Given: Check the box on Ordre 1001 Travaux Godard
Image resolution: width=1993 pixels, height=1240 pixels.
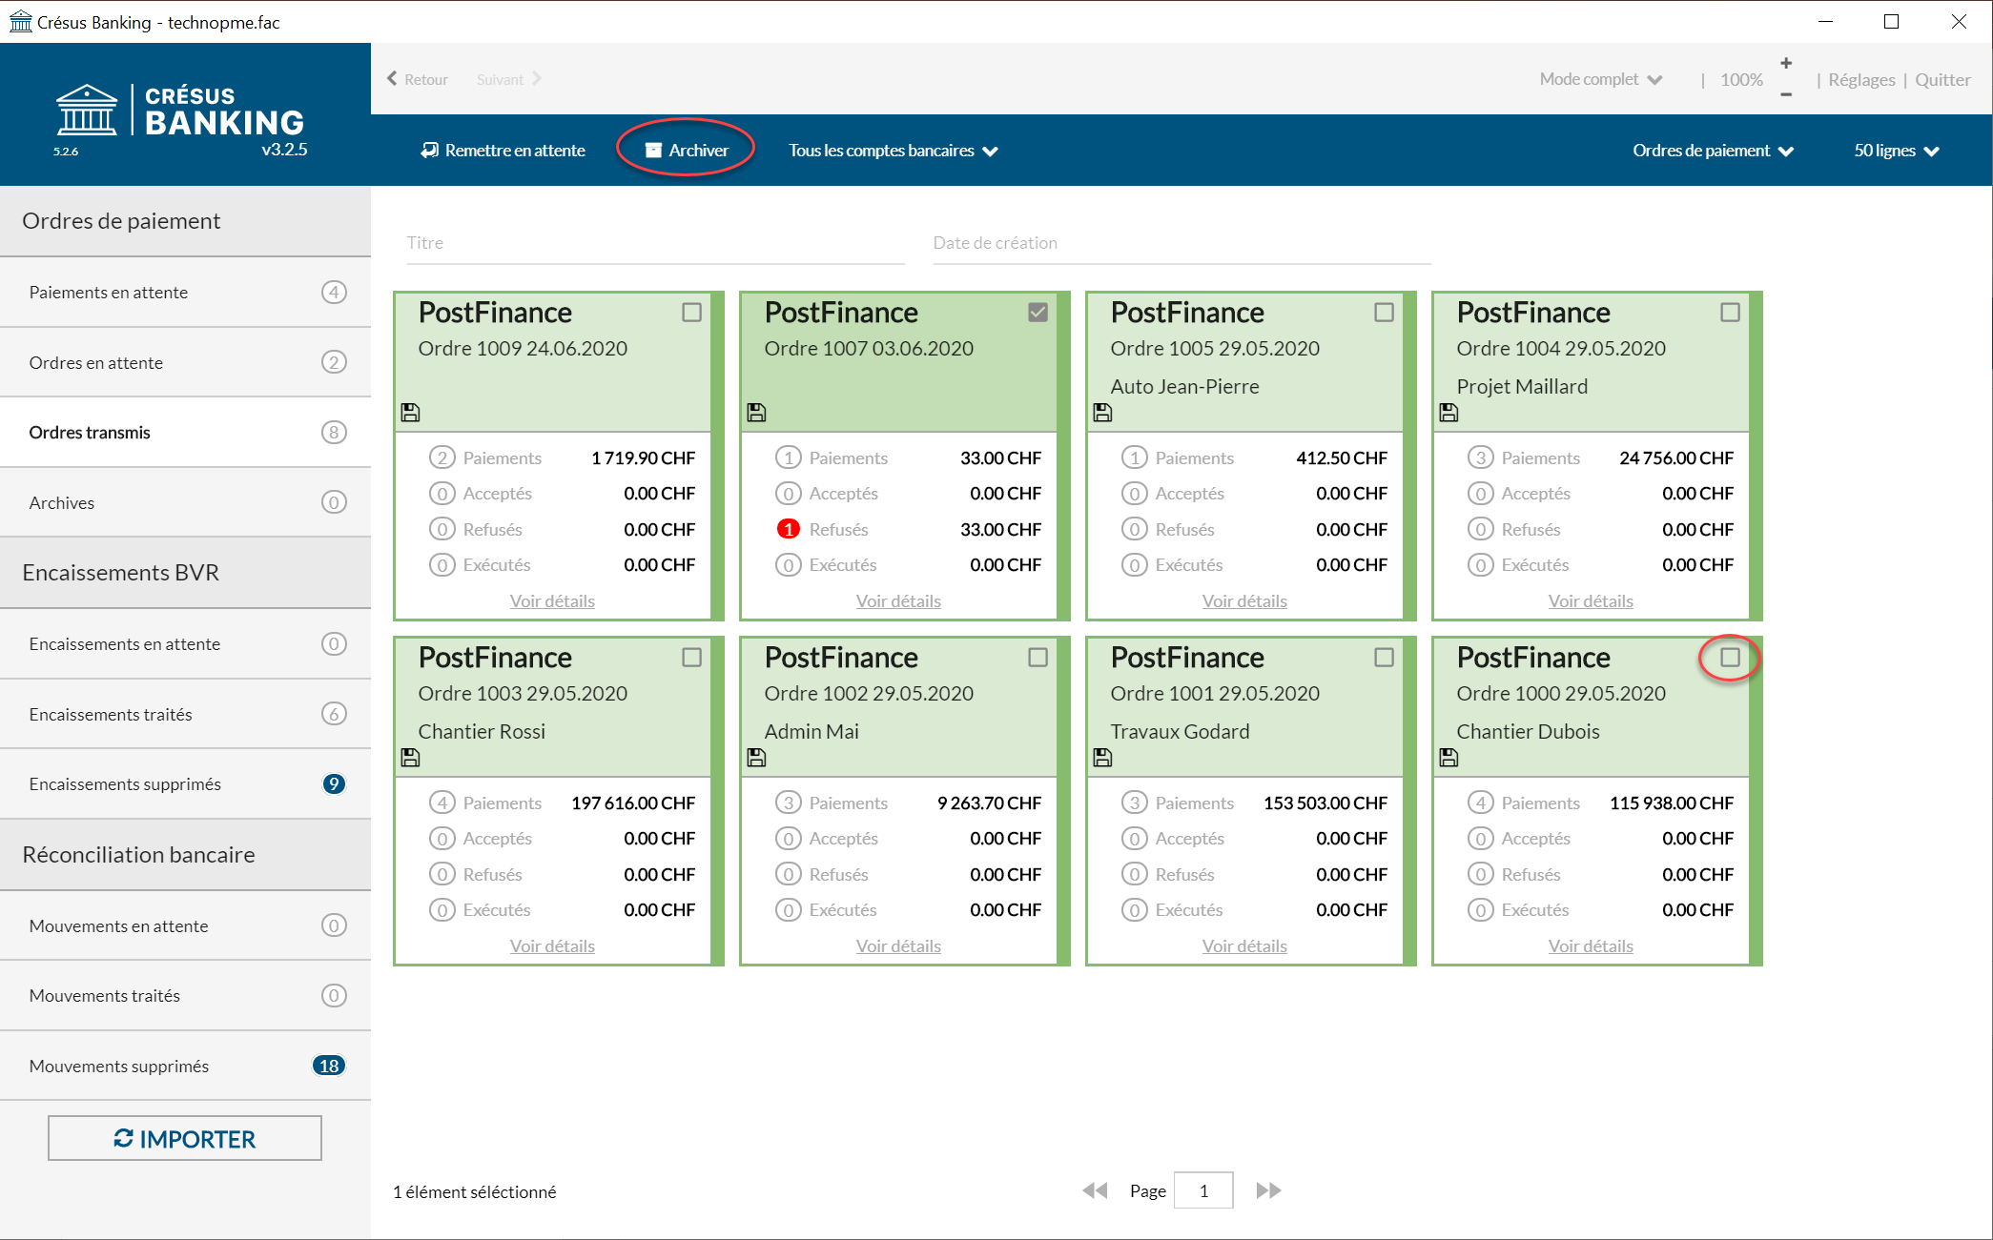Looking at the screenshot, I should point(1385,658).
